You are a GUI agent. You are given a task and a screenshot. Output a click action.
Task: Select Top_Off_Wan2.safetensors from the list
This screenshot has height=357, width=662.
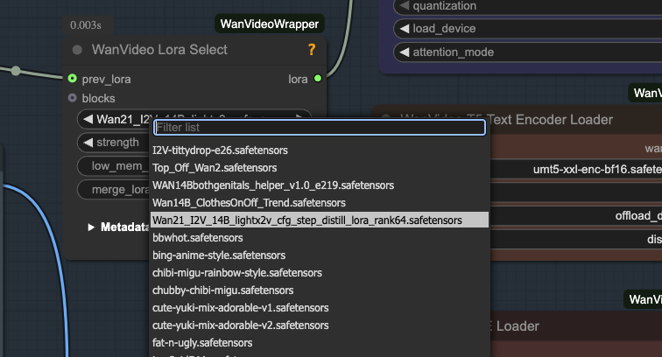point(320,168)
